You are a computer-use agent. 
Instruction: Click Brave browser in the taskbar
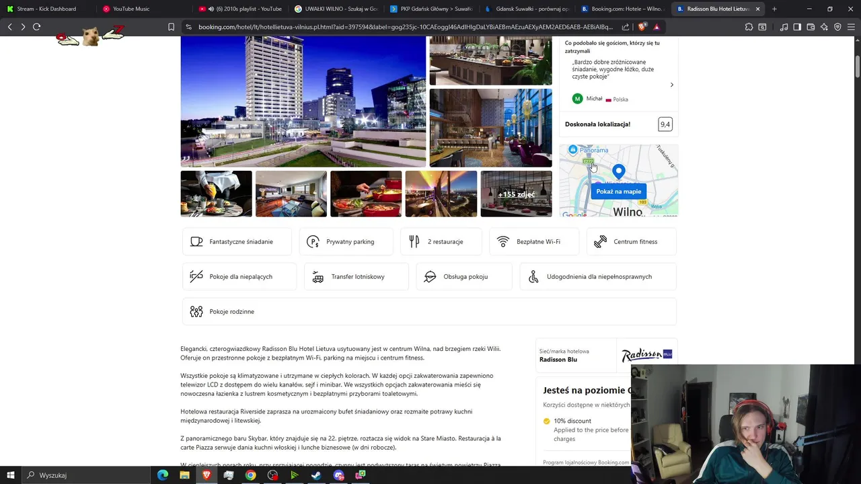207,475
